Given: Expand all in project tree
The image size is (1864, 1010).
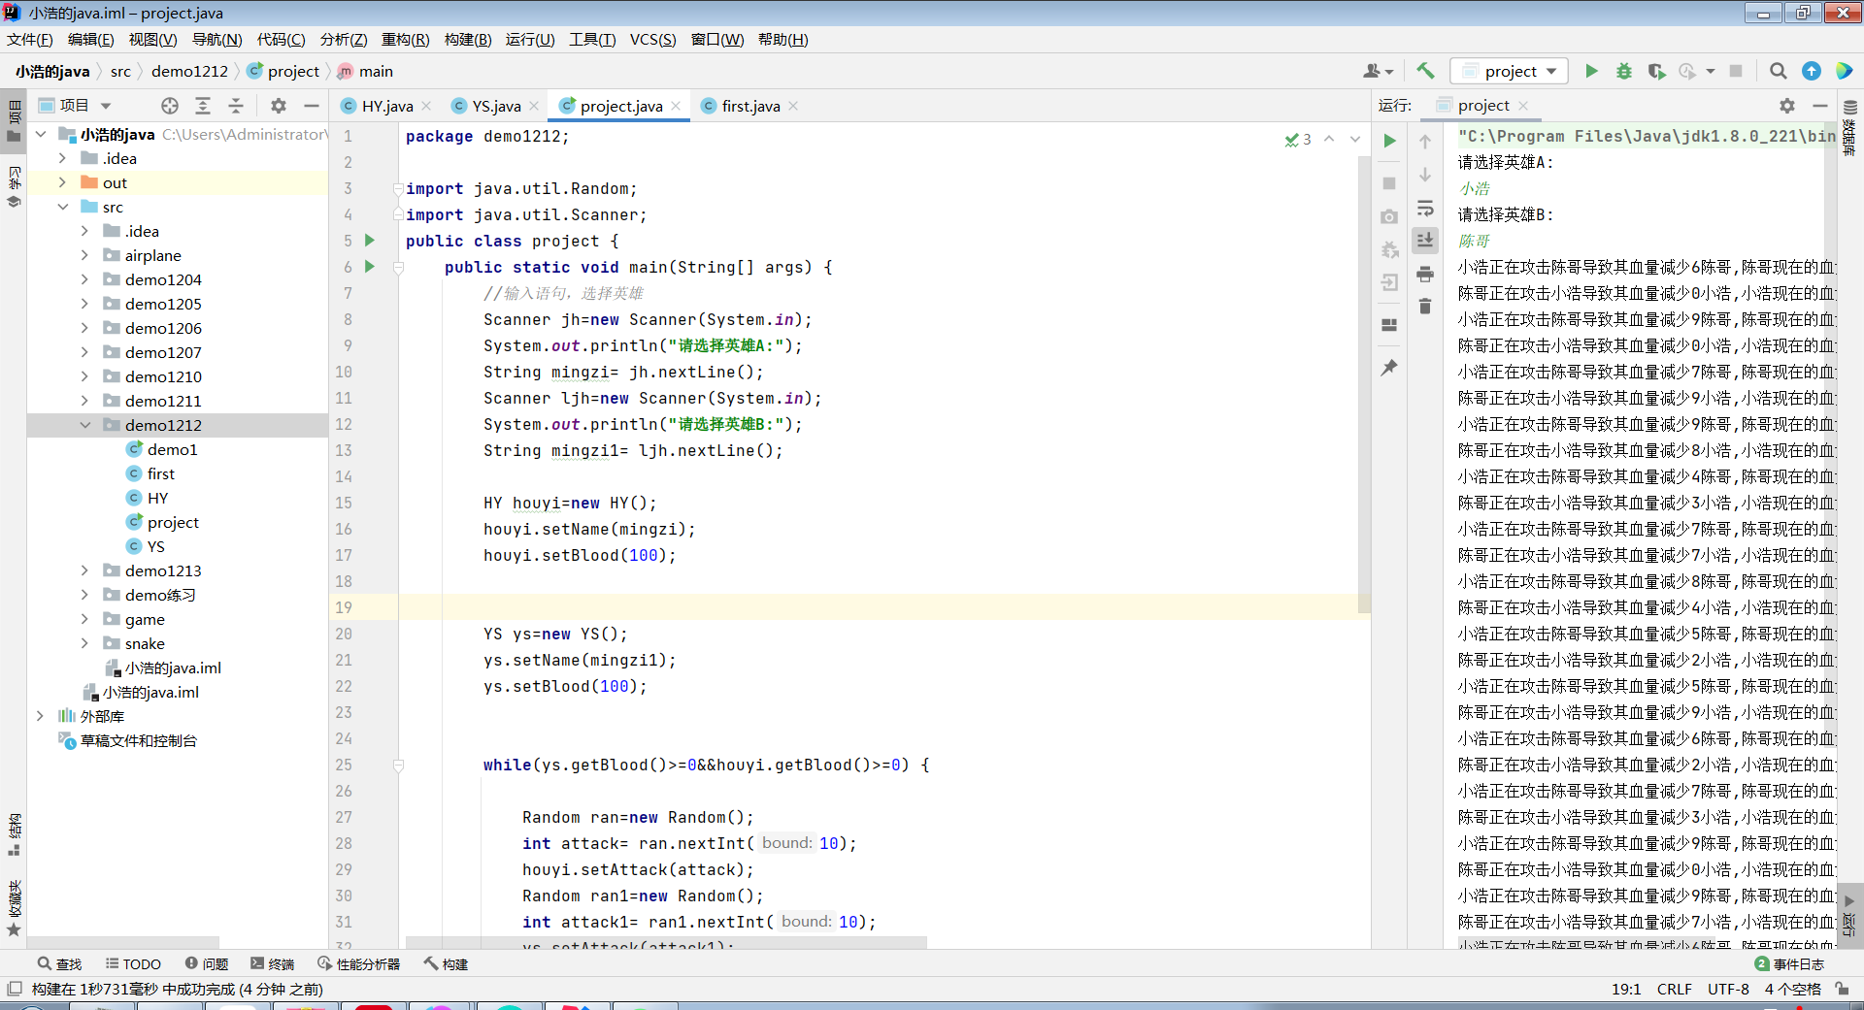Looking at the screenshot, I should coord(203,106).
